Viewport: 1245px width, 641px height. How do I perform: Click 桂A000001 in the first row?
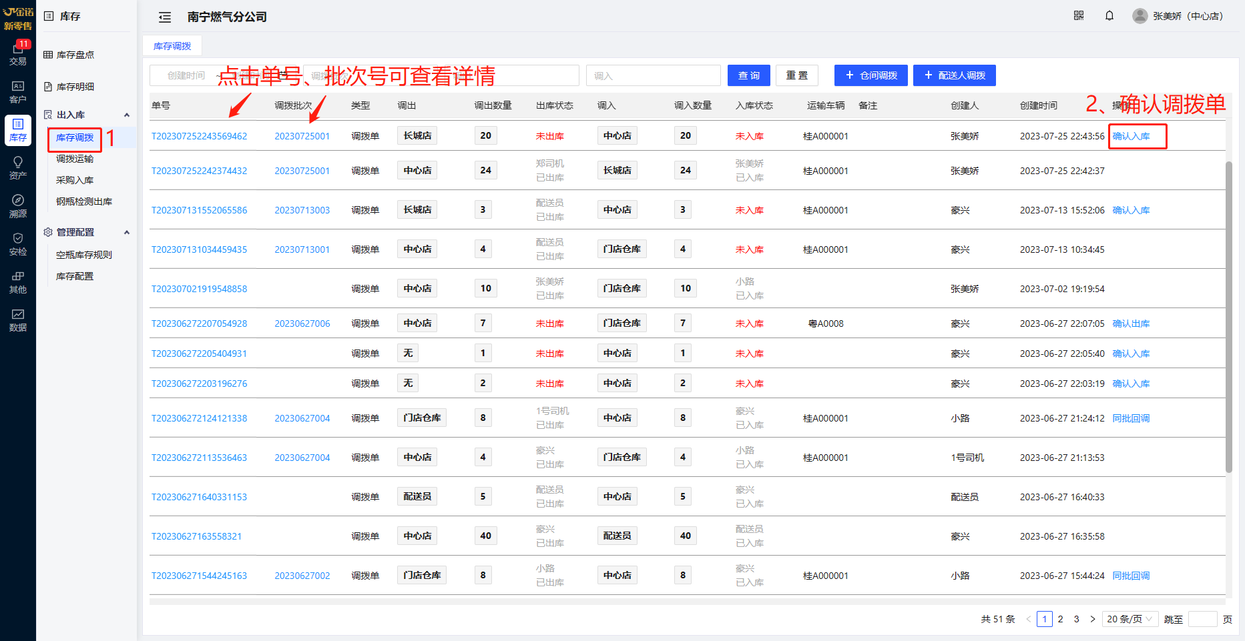[x=826, y=136]
